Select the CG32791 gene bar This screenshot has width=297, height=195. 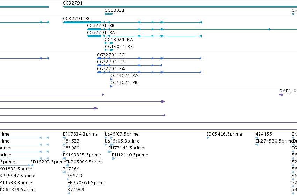[x=180, y=7]
